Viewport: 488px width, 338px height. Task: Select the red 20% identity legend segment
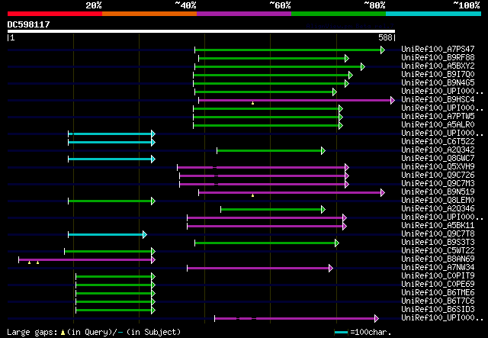click(x=55, y=14)
